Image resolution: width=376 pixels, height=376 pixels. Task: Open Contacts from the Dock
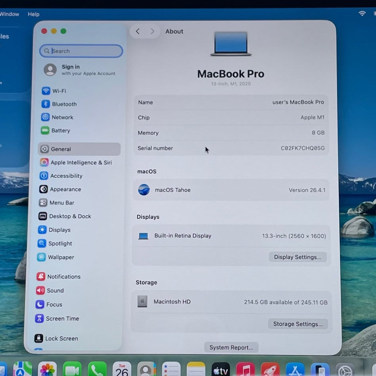coord(147,369)
